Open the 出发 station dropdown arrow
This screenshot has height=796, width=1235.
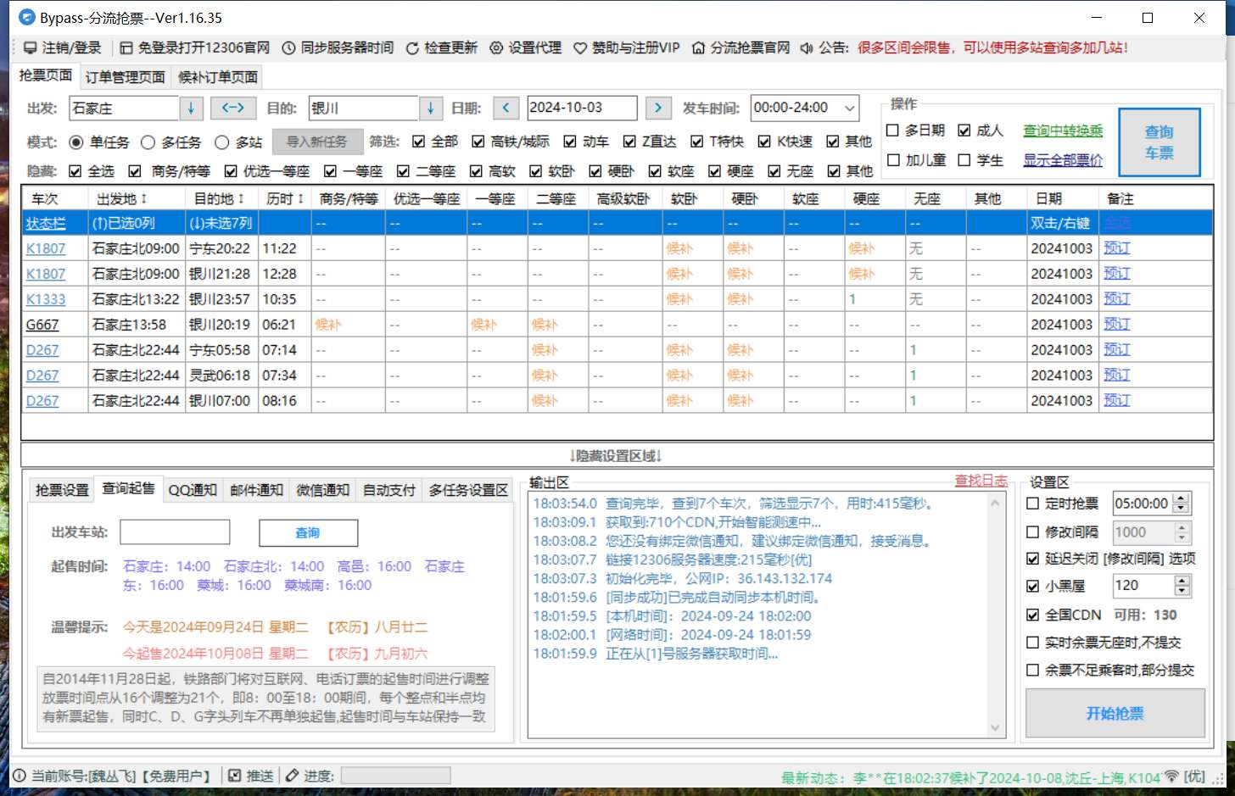pos(191,108)
